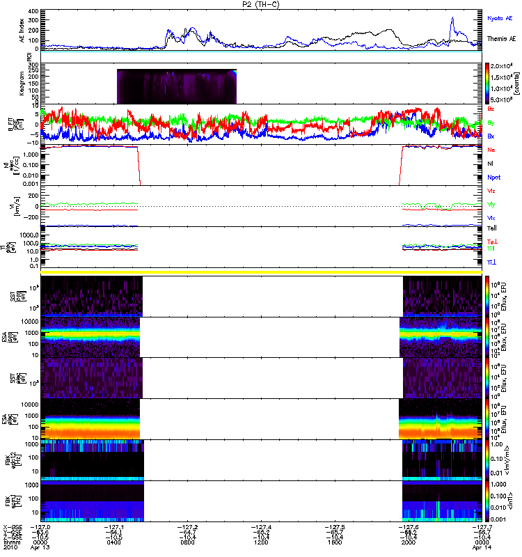Viewport: 522px width, 557px height.
Task: Click the 2010 year label
Action: (10, 547)
